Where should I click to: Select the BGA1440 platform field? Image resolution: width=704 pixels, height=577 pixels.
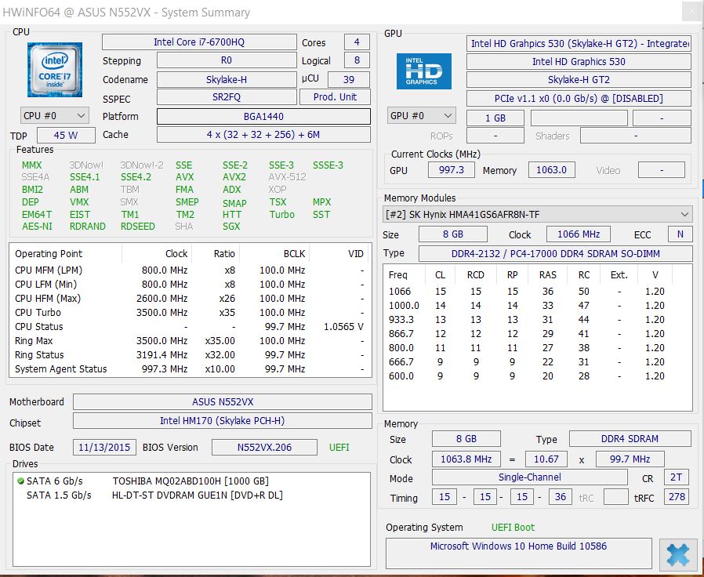(x=263, y=116)
